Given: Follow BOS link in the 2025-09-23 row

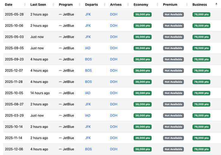Looking at the screenshot, I should coord(88,59).
